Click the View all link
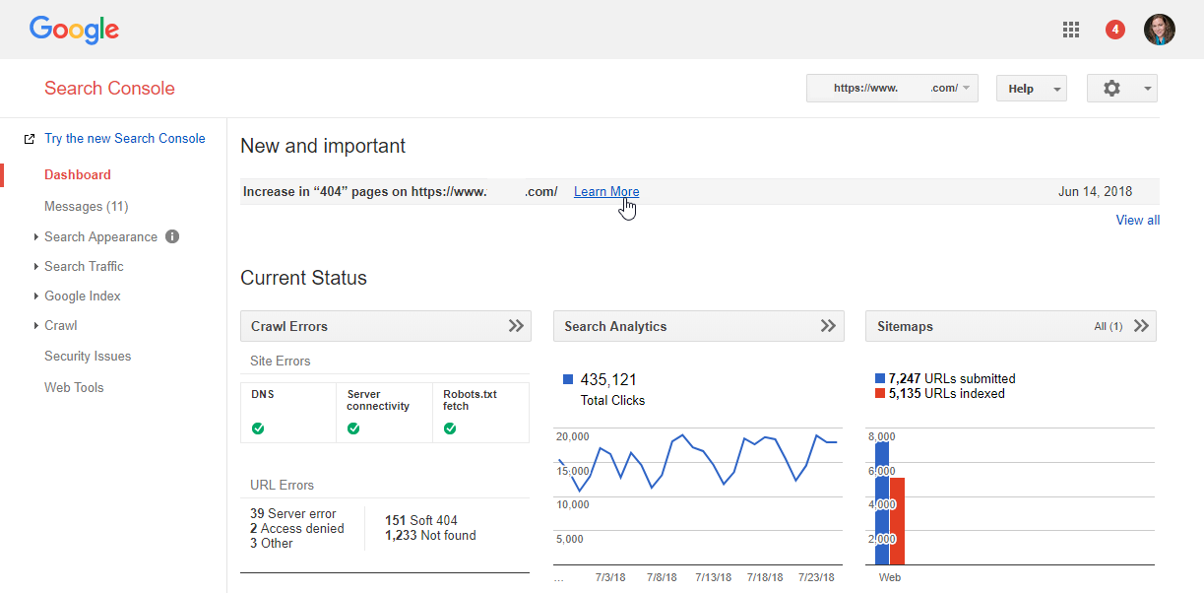1204x593 pixels. coord(1138,220)
